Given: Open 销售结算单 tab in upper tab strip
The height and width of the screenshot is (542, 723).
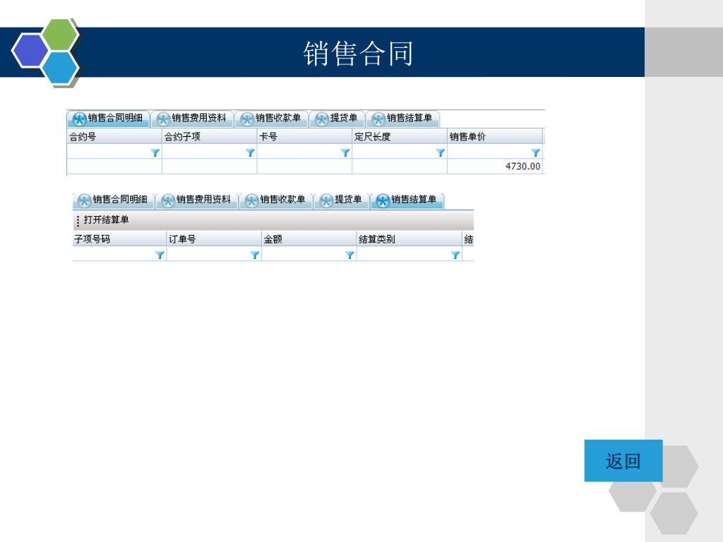Looking at the screenshot, I should click(402, 119).
